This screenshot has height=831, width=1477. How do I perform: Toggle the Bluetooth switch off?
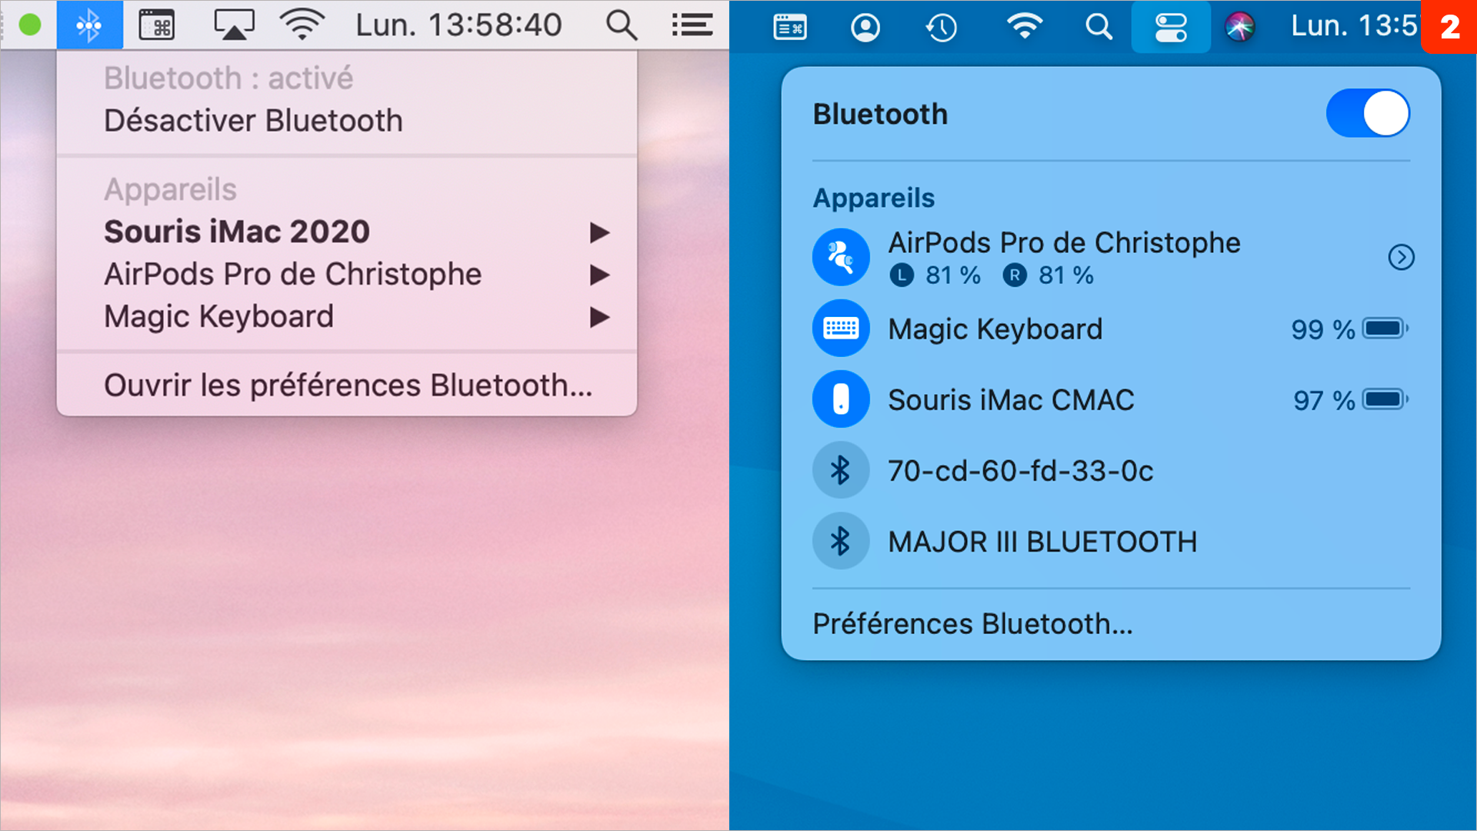1368,114
